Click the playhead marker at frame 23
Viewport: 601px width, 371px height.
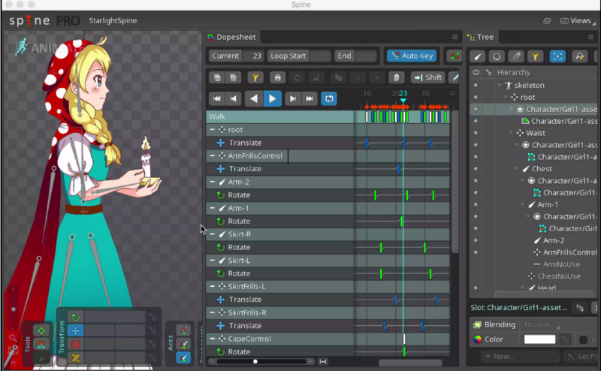pos(403,101)
